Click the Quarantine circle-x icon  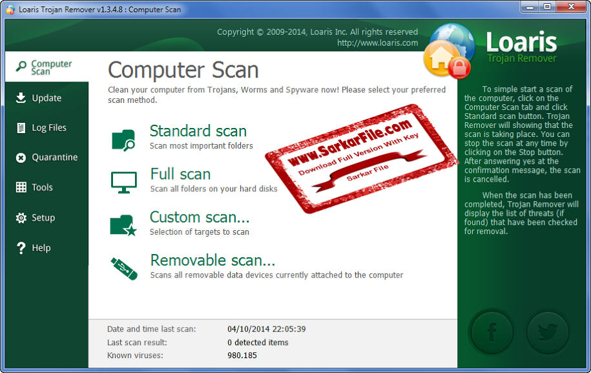coord(21,158)
